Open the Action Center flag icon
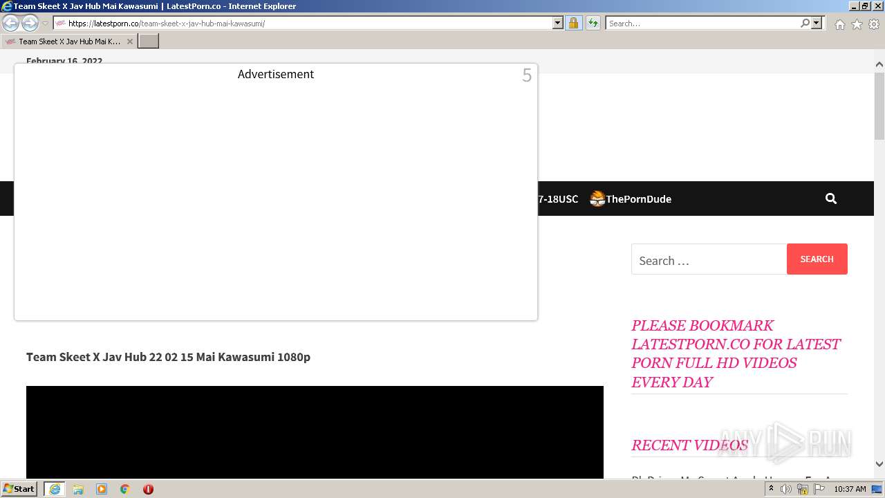The width and height of the screenshot is (885, 498). point(819,489)
